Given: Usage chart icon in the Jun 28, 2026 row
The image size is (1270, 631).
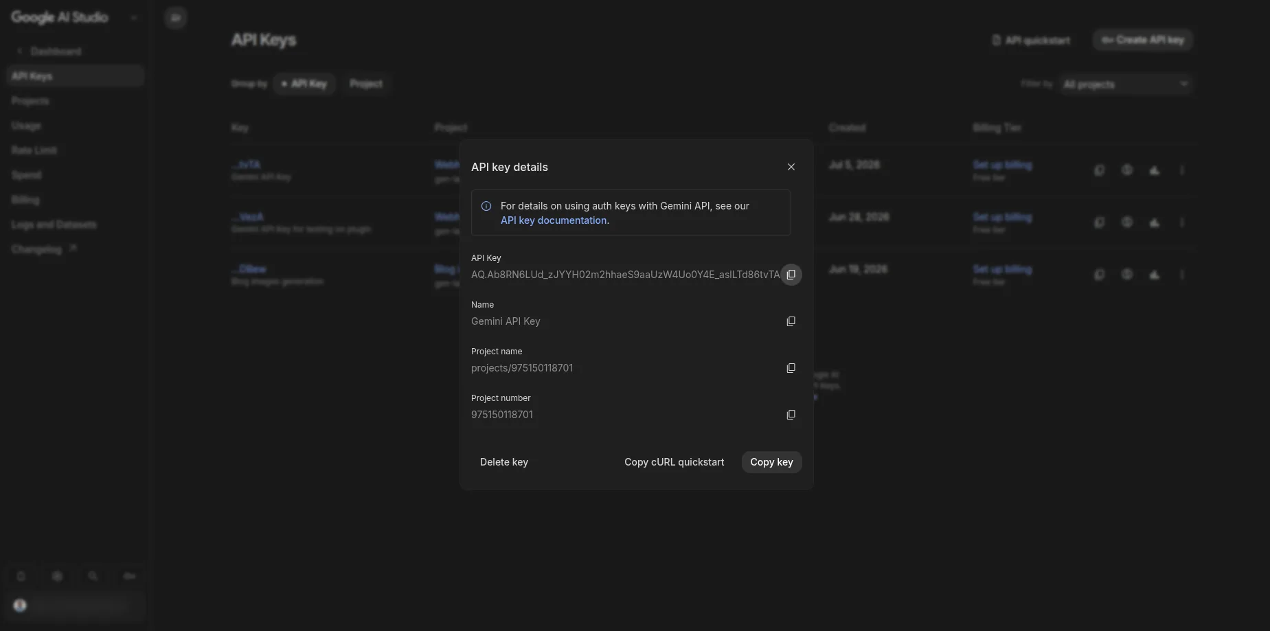Looking at the screenshot, I should (x=1155, y=222).
